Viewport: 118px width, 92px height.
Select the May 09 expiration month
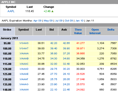point(48,21)
